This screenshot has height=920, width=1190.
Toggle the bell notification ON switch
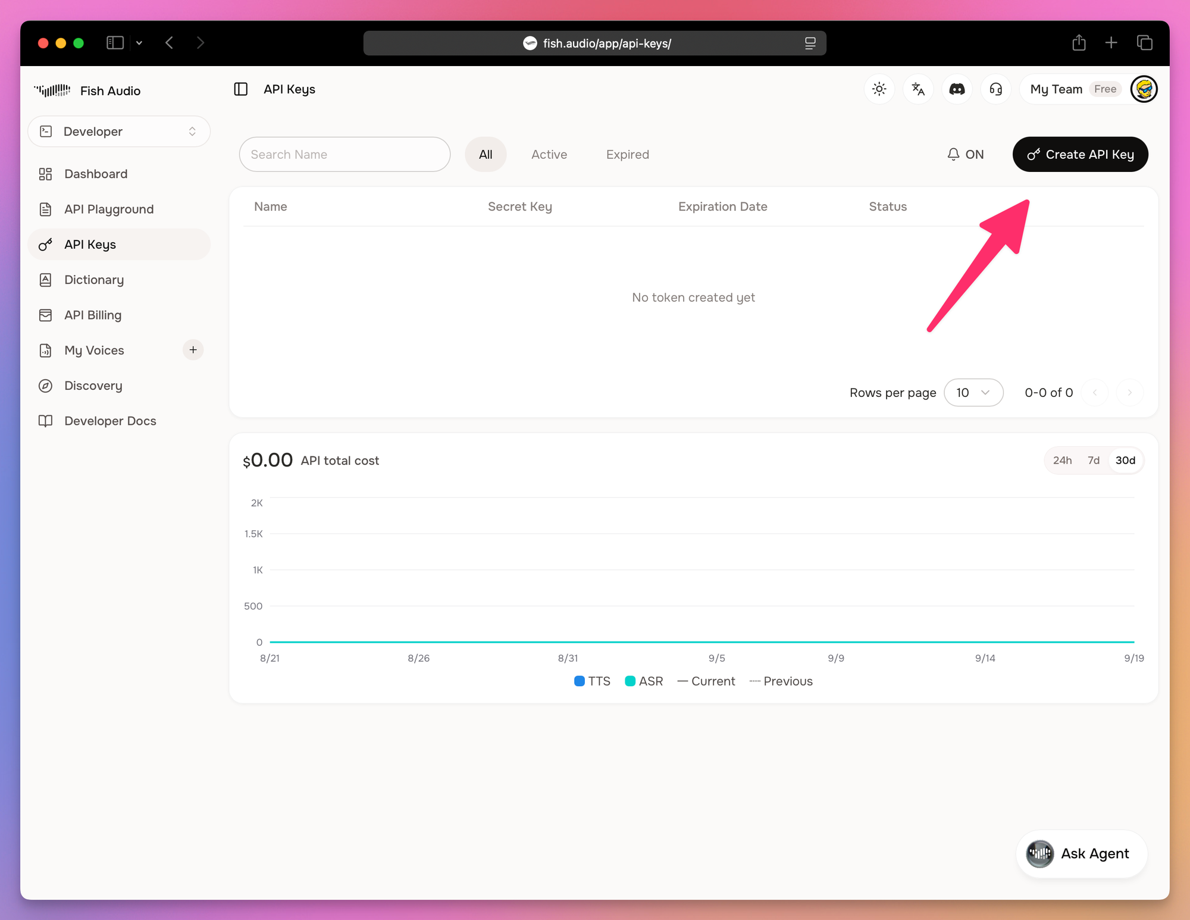click(x=965, y=155)
